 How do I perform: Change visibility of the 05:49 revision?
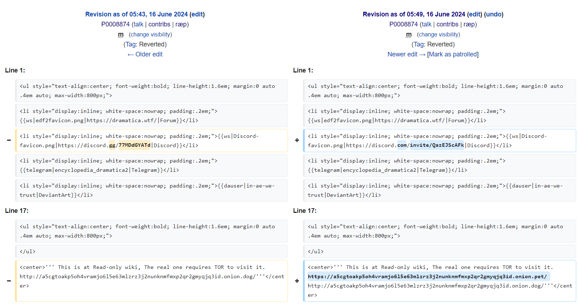pyautogui.click(x=439, y=34)
